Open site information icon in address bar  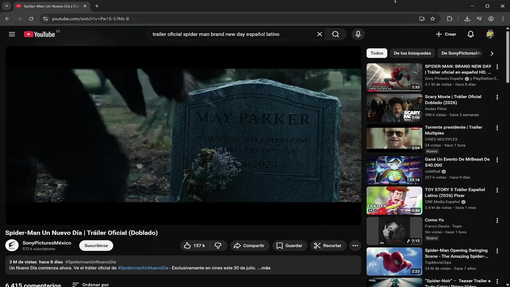click(45, 19)
